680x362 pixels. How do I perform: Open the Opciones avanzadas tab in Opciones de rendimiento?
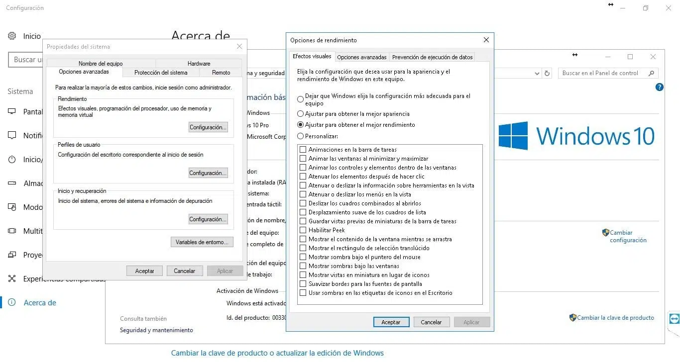point(361,57)
